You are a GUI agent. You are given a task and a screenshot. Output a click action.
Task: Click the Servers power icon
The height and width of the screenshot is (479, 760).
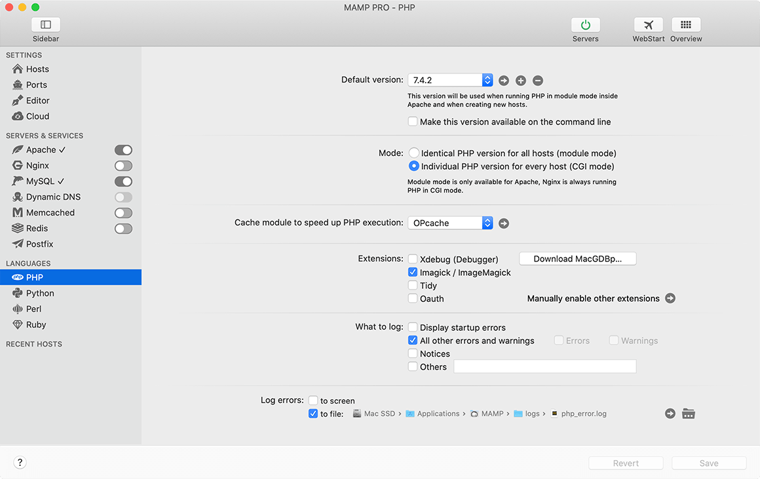click(x=585, y=25)
